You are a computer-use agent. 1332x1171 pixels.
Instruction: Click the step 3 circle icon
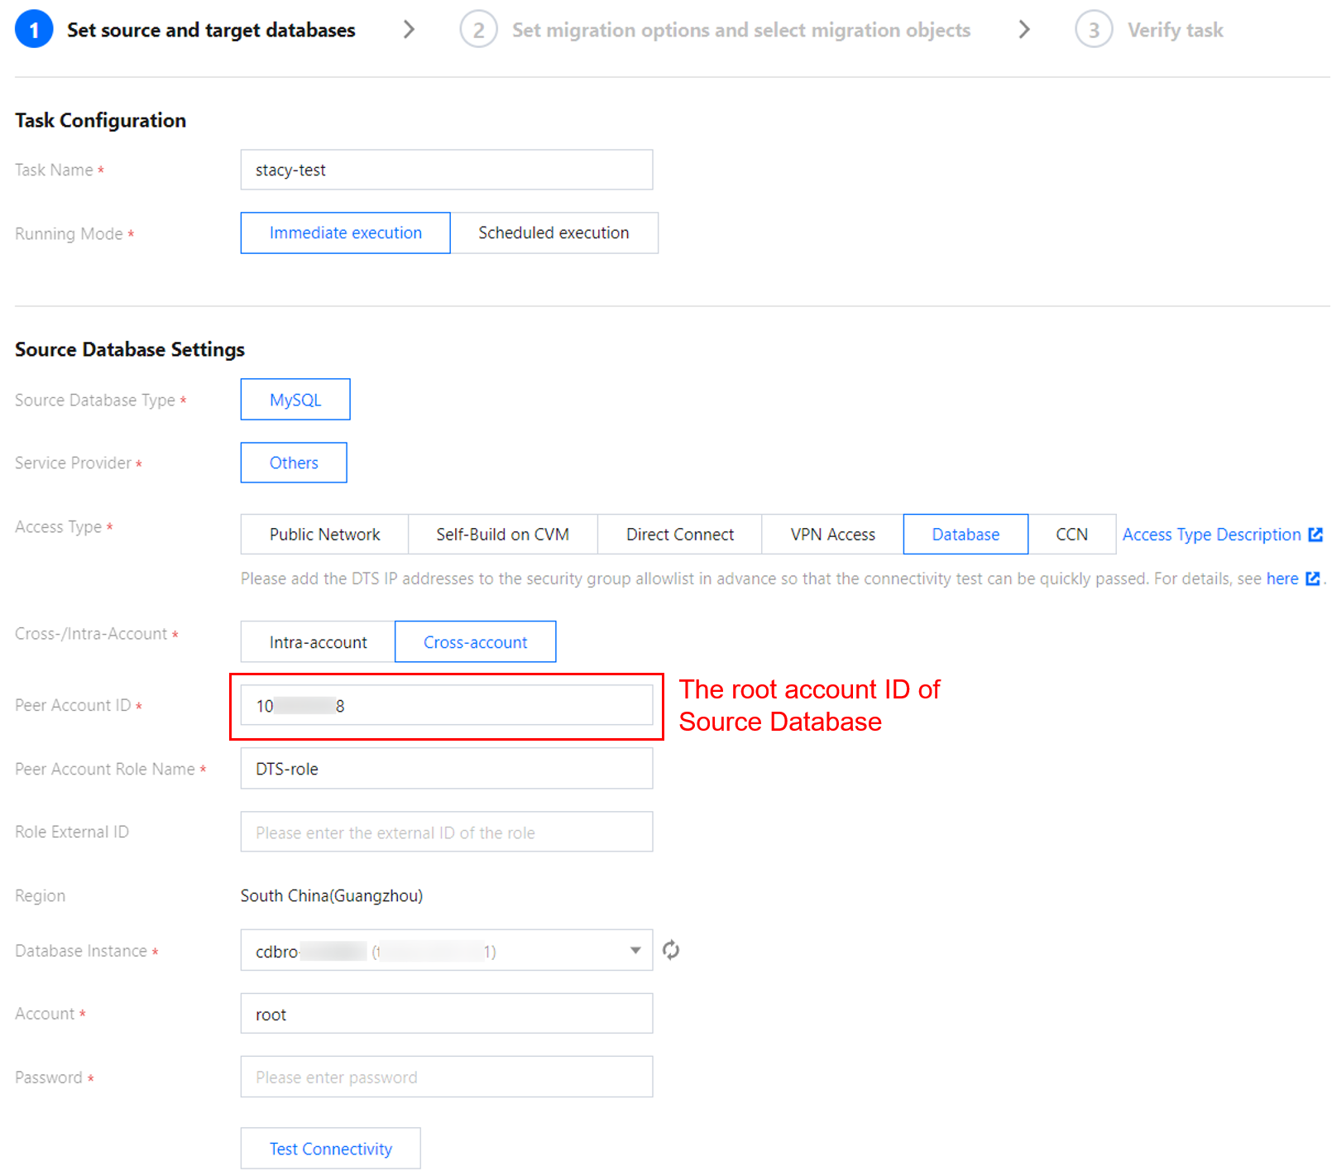1094,30
